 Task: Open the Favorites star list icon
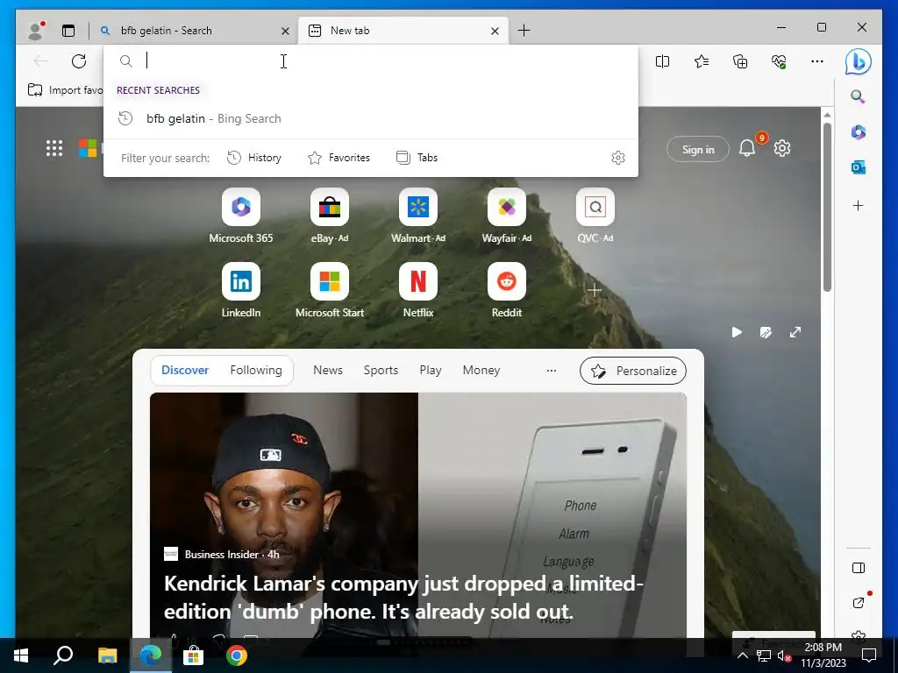tap(702, 61)
